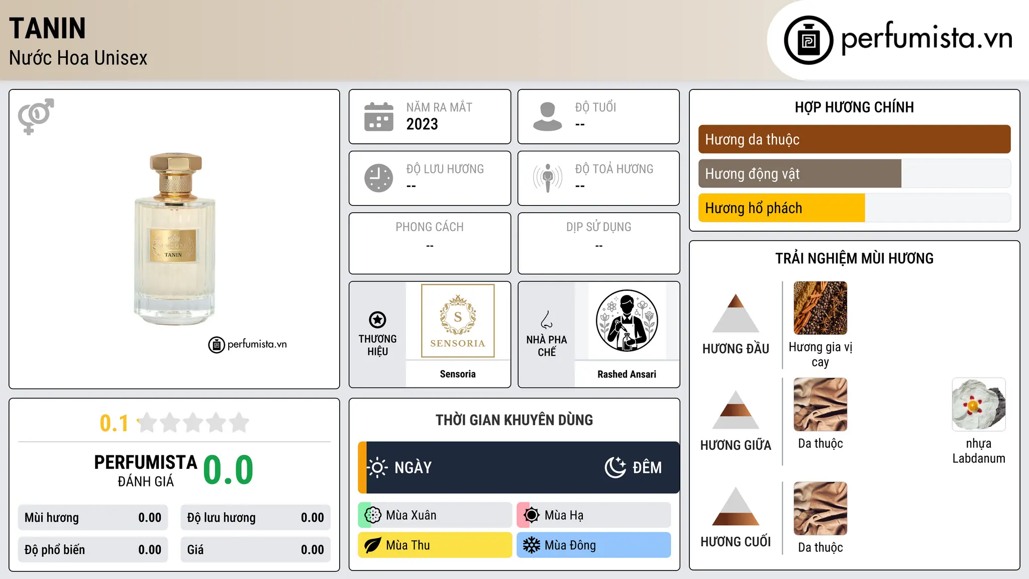This screenshot has height=579, width=1029.
Task: Click the Hương Cuối pyramid icon
Action: click(x=736, y=506)
